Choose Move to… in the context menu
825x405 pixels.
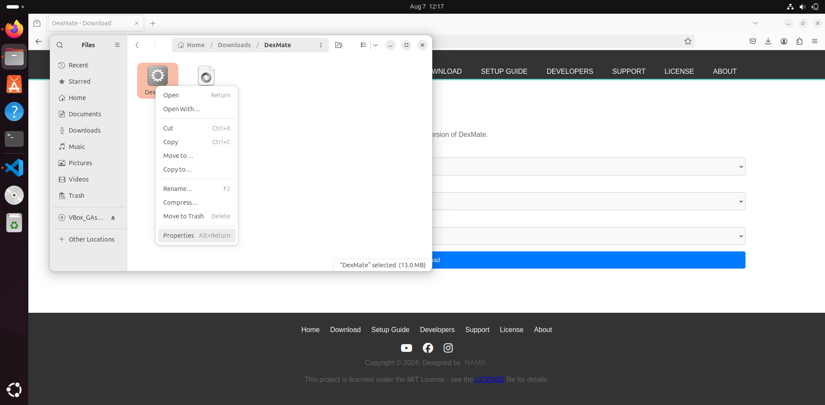tap(197, 156)
